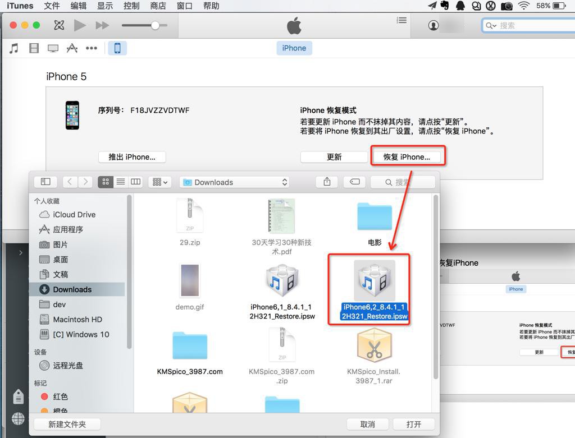Go back in the file dialog
The height and width of the screenshot is (438, 575).
tap(70, 182)
